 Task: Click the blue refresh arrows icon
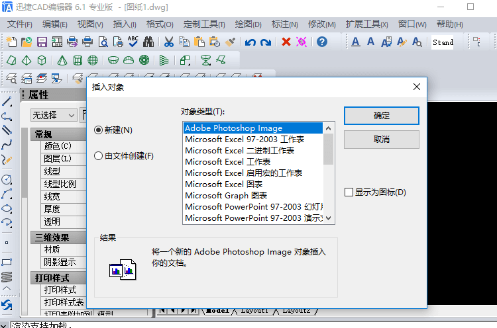pos(7,306)
